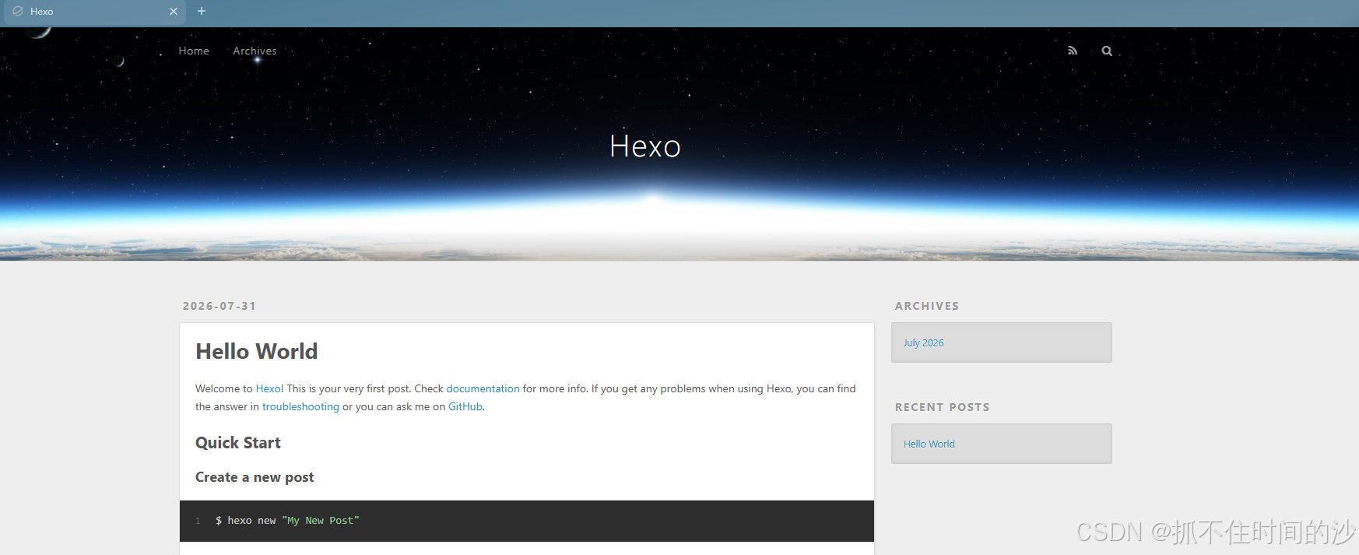
Task: Click the Hexo site title
Action: 645,146
